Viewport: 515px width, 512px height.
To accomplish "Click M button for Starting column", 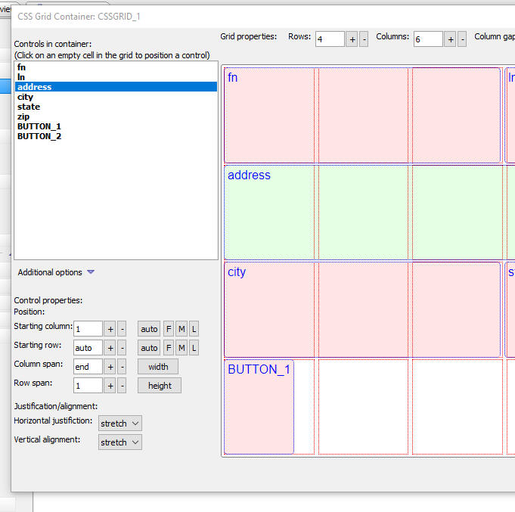I will [181, 329].
